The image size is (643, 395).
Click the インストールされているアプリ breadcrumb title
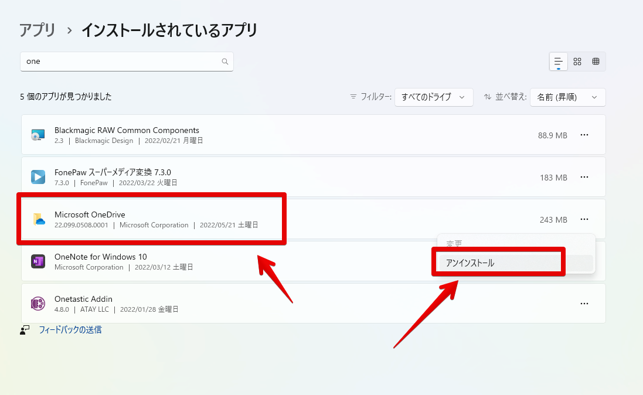tap(169, 30)
